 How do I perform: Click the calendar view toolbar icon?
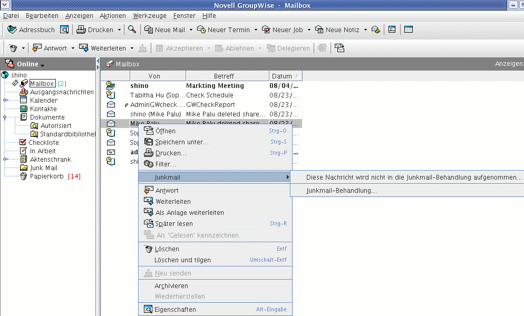pyautogui.click(x=409, y=29)
